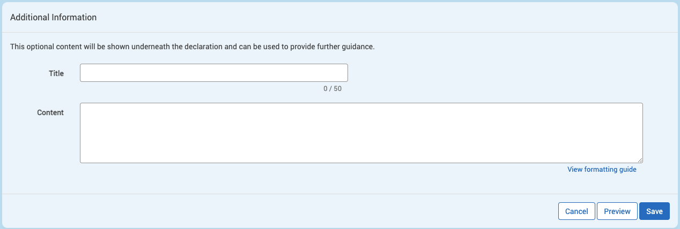This screenshot has height=229, width=680.
Task: Click the Cancel button
Action: tap(576, 211)
